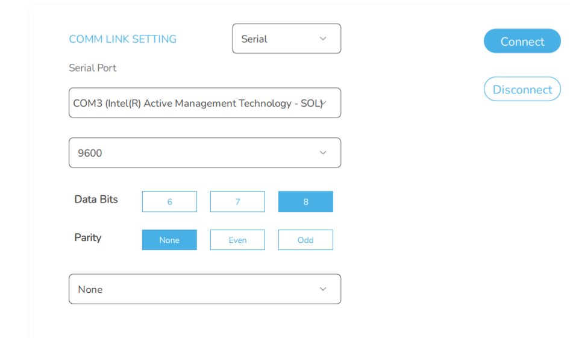Select 6 data bits

point(169,202)
